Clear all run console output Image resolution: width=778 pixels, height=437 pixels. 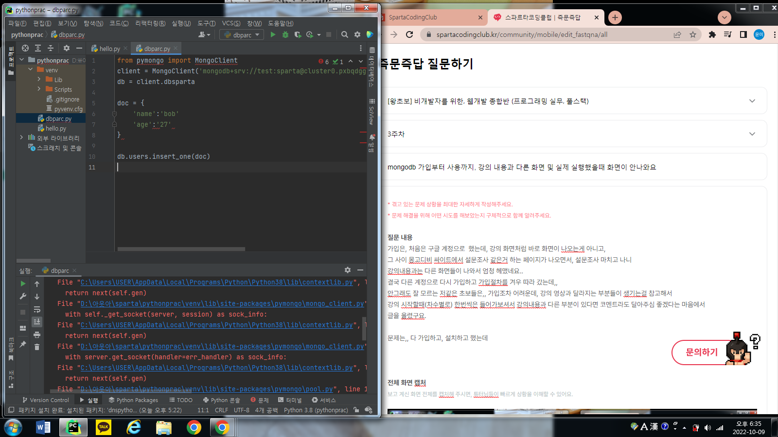point(37,347)
